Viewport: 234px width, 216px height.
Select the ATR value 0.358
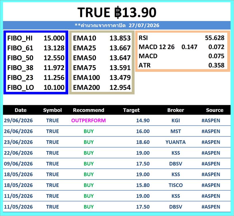(x=216, y=65)
